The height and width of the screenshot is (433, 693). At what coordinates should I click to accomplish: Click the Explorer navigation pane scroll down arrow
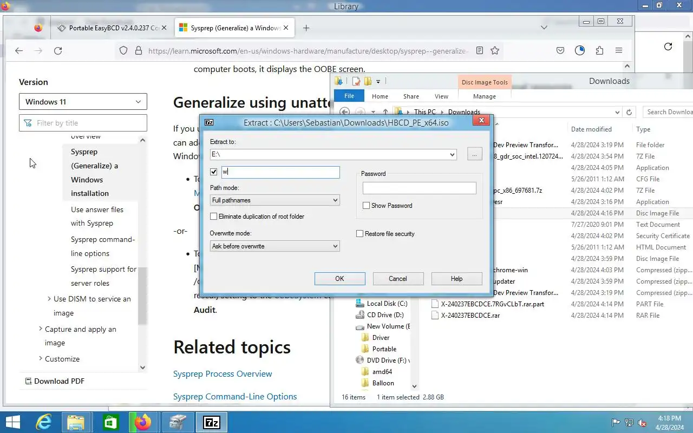click(414, 386)
